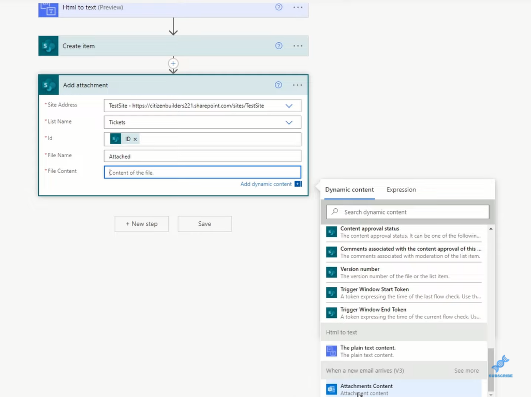Open more options for Add attachment
This screenshot has height=397, width=531.
click(298, 85)
